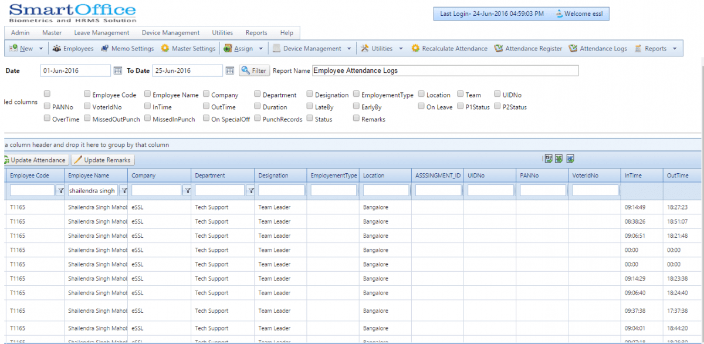The image size is (704, 344).
Task: Click the middle export icon above grid
Action: pyautogui.click(x=559, y=158)
